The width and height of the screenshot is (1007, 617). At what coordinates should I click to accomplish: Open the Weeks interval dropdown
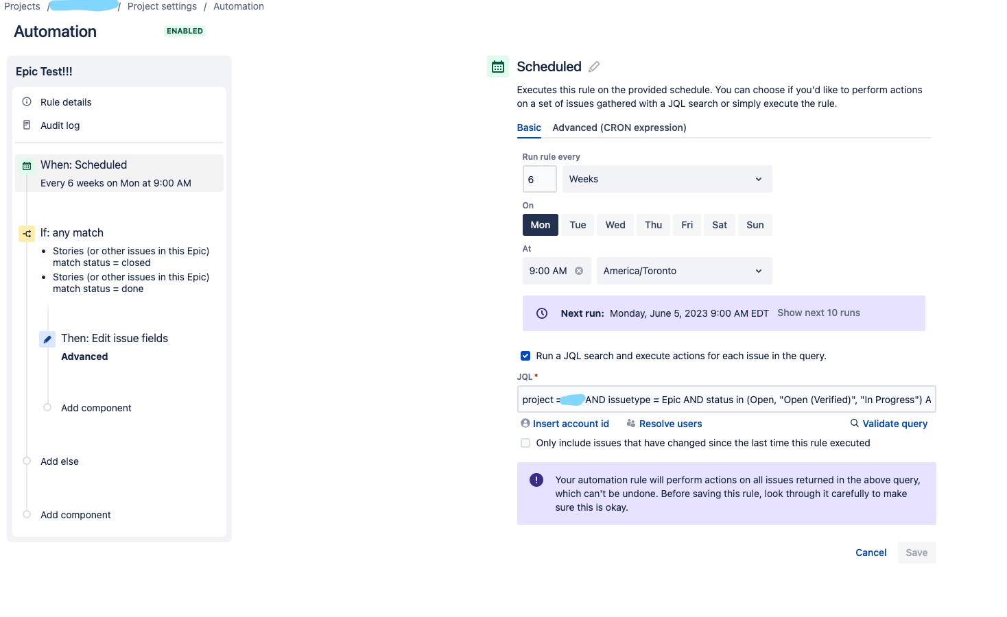pos(666,179)
